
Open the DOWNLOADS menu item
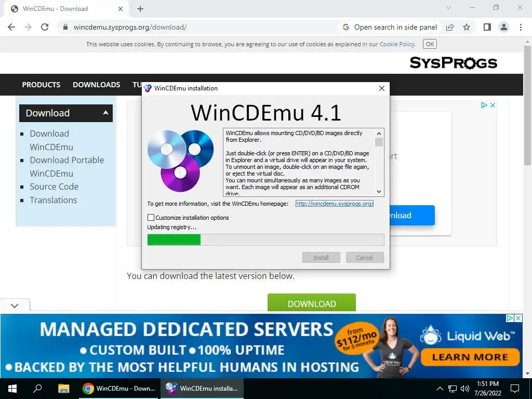pyautogui.click(x=96, y=85)
